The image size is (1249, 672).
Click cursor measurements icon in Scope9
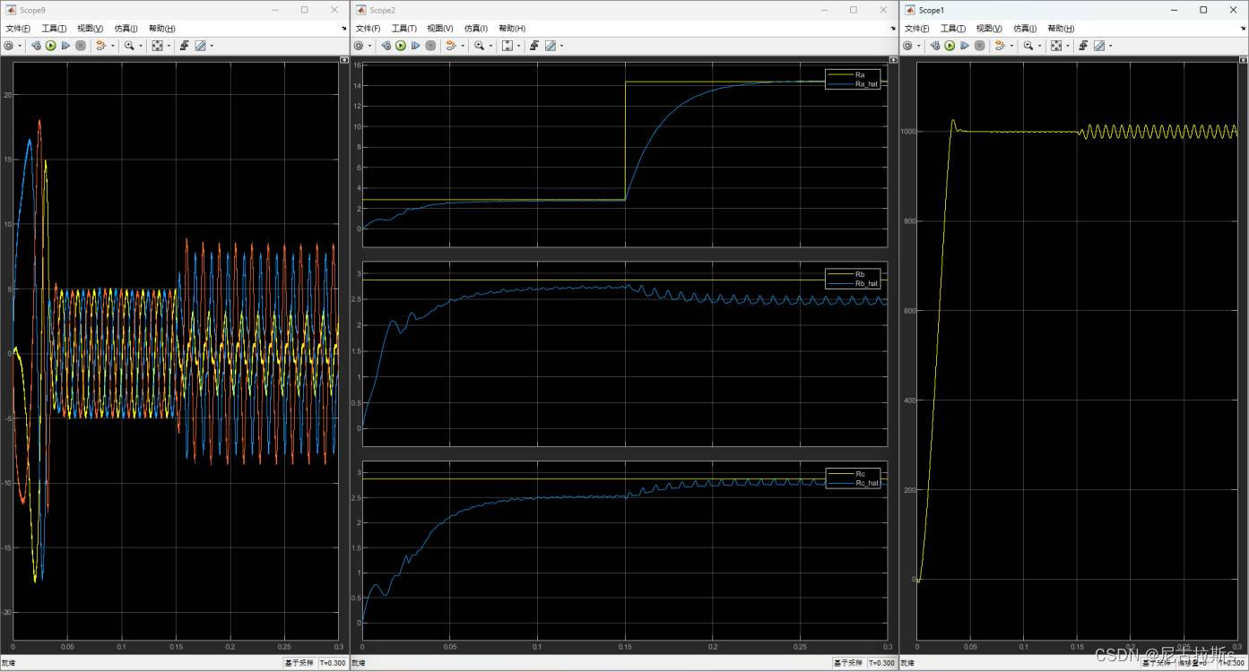point(200,46)
